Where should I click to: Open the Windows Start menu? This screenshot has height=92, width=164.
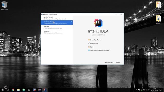coord(2,90)
